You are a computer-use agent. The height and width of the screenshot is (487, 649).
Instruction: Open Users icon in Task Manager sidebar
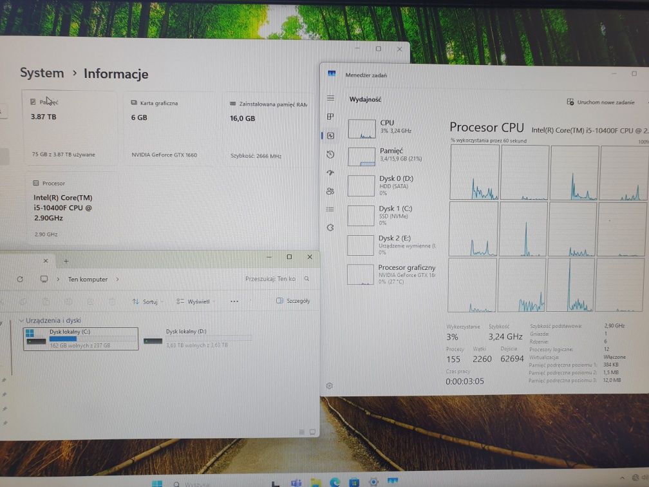click(330, 191)
